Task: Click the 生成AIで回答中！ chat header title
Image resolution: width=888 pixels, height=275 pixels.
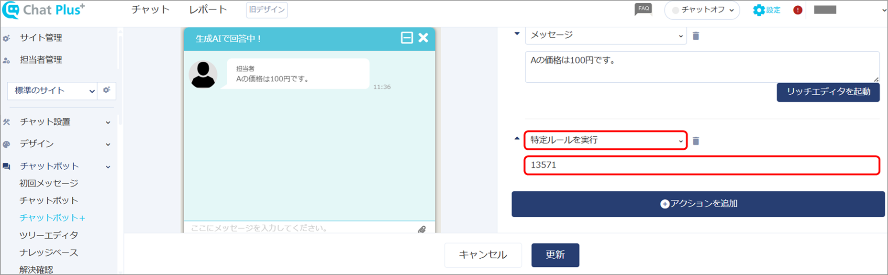Action: click(x=229, y=38)
